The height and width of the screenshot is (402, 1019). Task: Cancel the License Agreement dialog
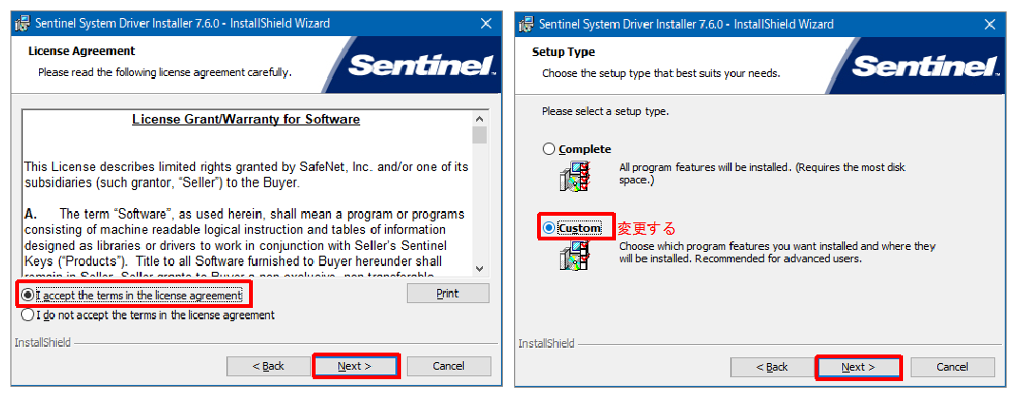[x=449, y=366]
